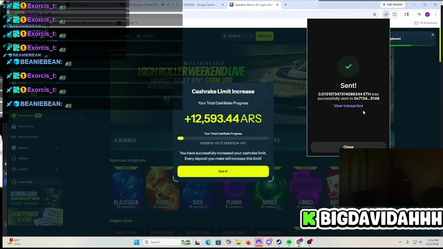Show hidden system tray icons
This screenshot has height=249, width=443.
point(400,242)
